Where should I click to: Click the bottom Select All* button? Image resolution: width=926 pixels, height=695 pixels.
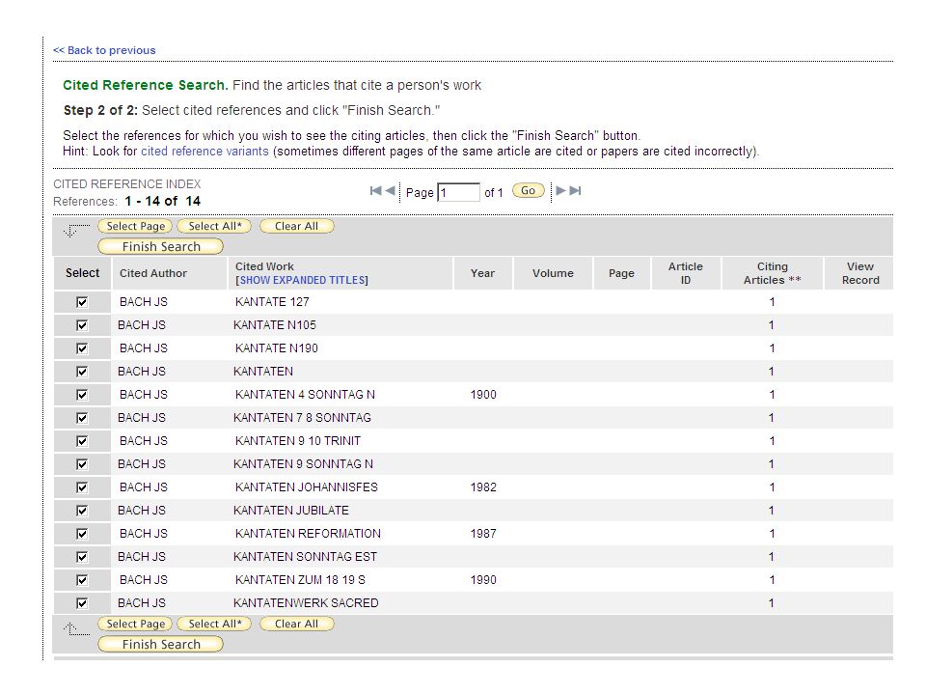click(x=214, y=624)
